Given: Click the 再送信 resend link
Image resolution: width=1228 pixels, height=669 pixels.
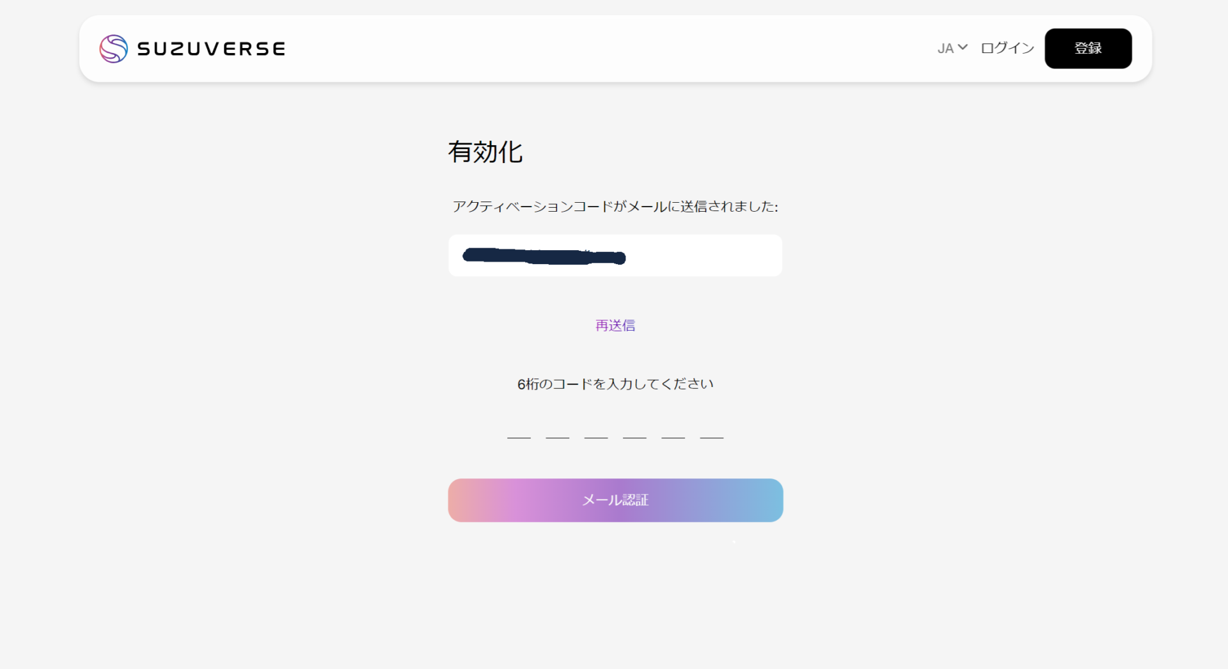Looking at the screenshot, I should (x=615, y=325).
